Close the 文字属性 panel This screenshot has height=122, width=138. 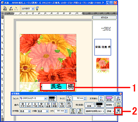pos(121,93)
